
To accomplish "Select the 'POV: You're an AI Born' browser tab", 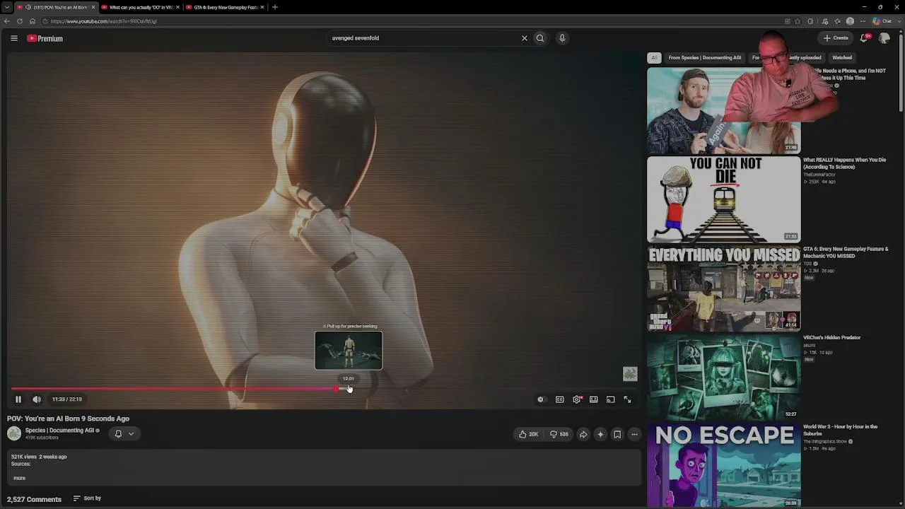I will click(x=55, y=7).
